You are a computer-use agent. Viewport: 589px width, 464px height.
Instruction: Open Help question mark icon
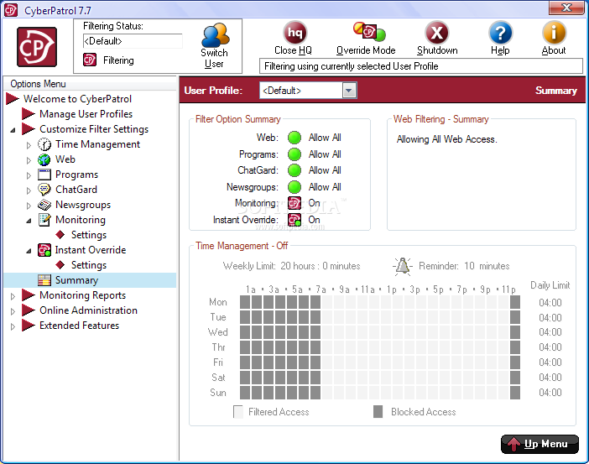point(500,33)
